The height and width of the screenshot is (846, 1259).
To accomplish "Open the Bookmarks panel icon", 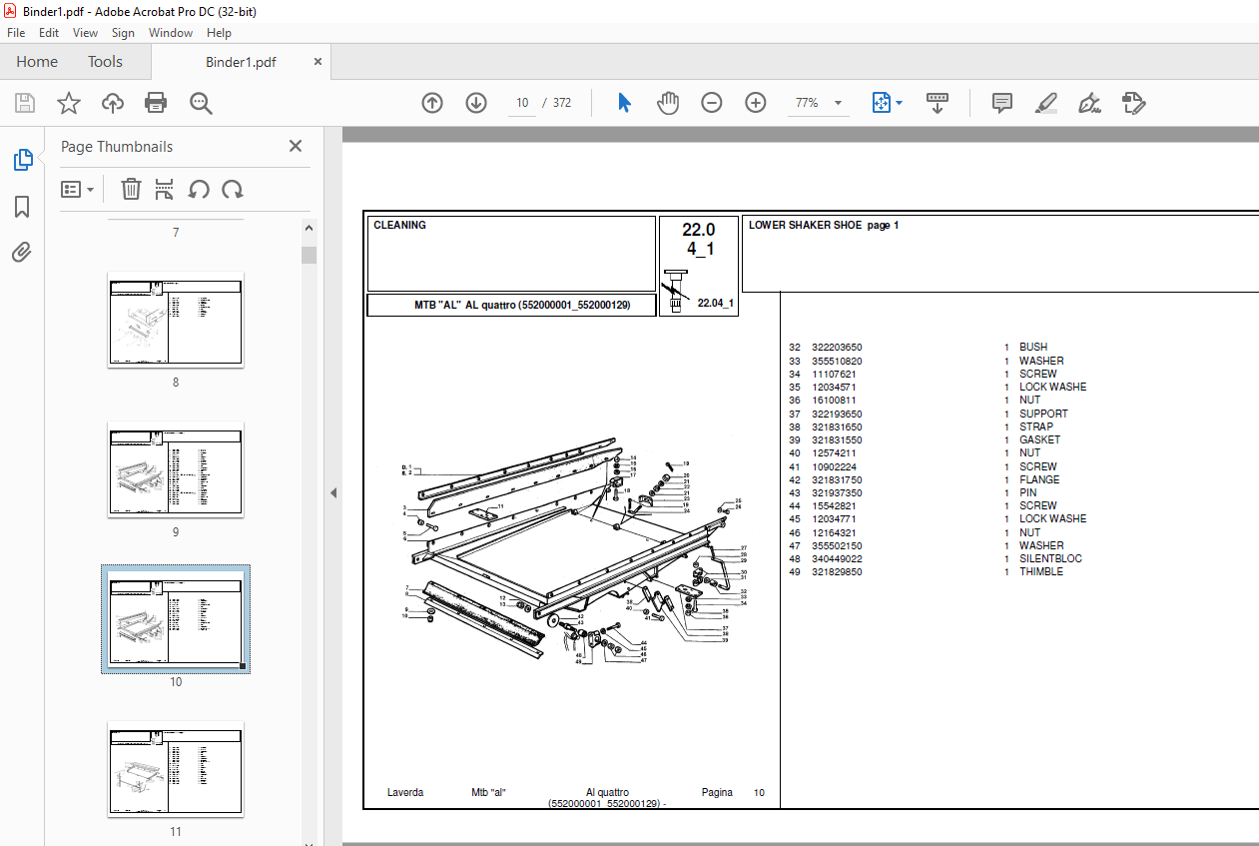I will pos(22,207).
